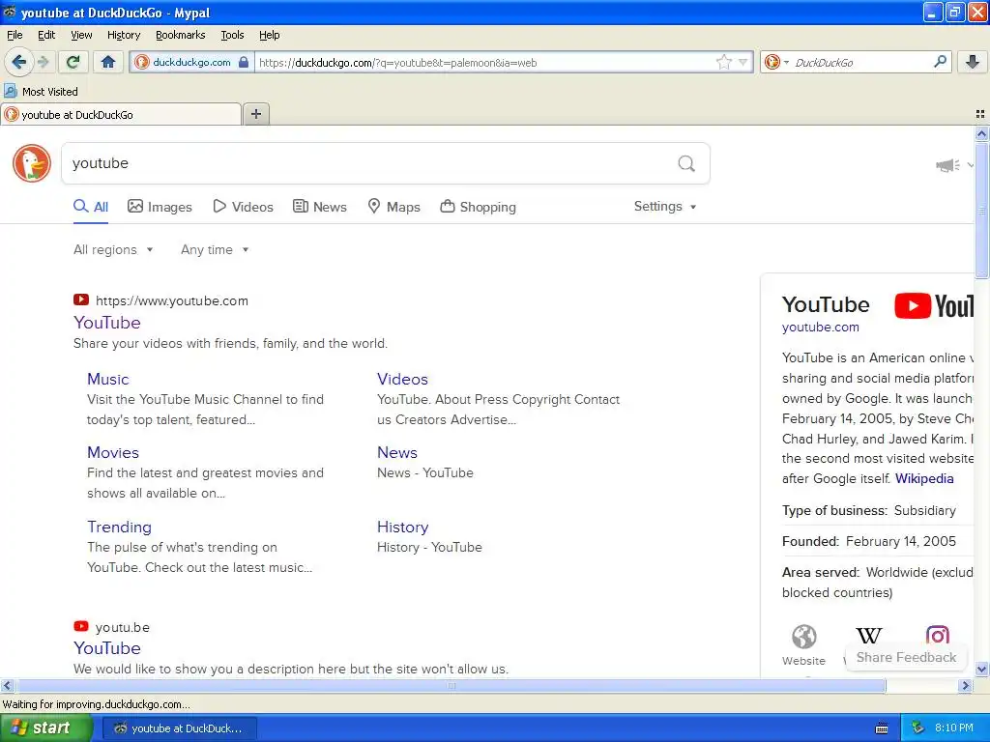Switch to Images search tab

coord(160,207)
